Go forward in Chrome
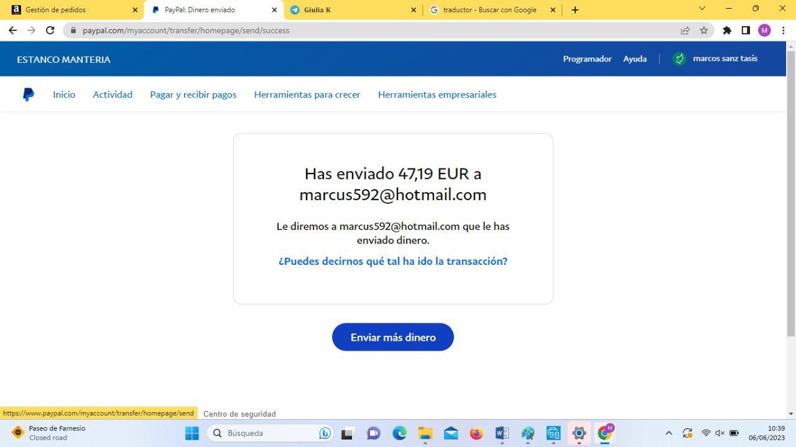 31,30
